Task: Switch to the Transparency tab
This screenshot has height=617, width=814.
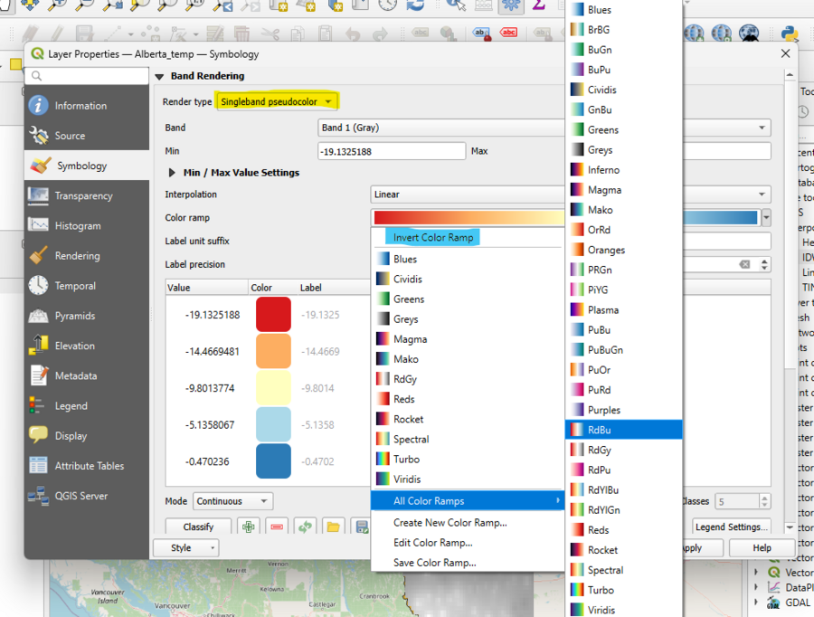Action: 86,195
